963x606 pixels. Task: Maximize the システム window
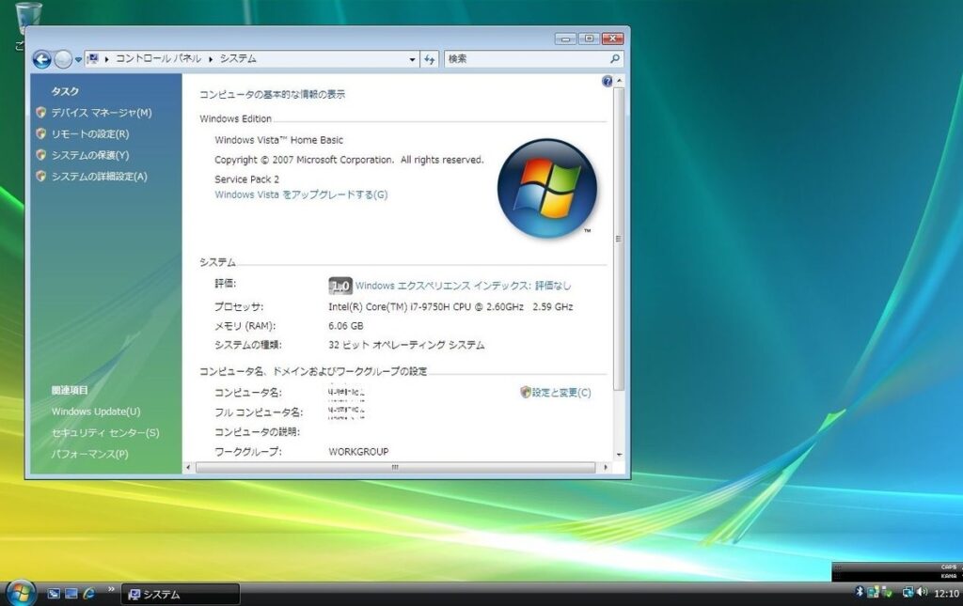pos(589,39)
